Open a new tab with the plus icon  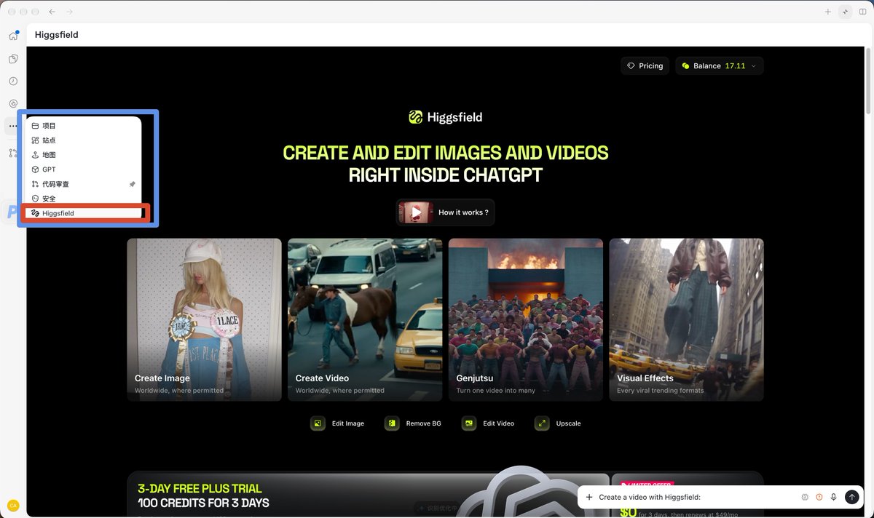tap(828, 12)
